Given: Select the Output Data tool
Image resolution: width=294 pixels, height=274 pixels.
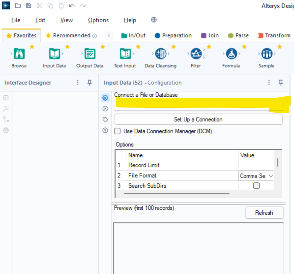Looking at the screenshot, I should point(89,54).
